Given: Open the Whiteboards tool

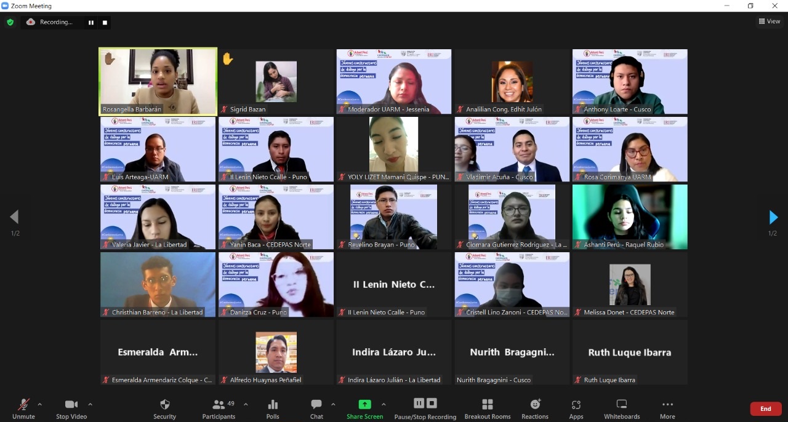Looking at the screenshot, I should pos(621,409).
